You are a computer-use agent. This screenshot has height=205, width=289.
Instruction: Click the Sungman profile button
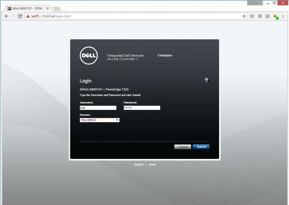255,3
